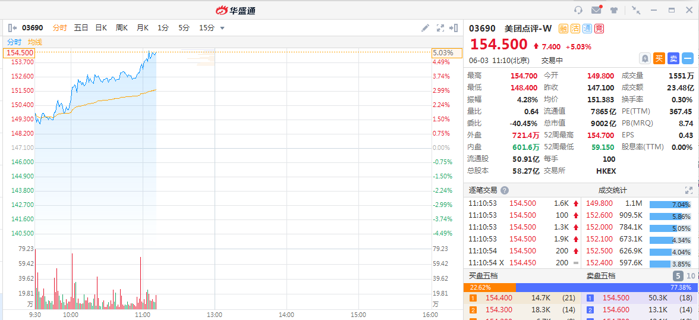Click the 成交额 value 23.48亿

[x=680, y=87]
